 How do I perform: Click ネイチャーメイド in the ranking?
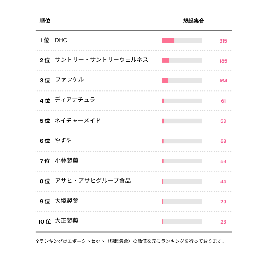78,121
